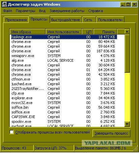This screenshot has height=153, width=139.
Task: Select the taskmgr.exe process row
Action: [64, 37]
